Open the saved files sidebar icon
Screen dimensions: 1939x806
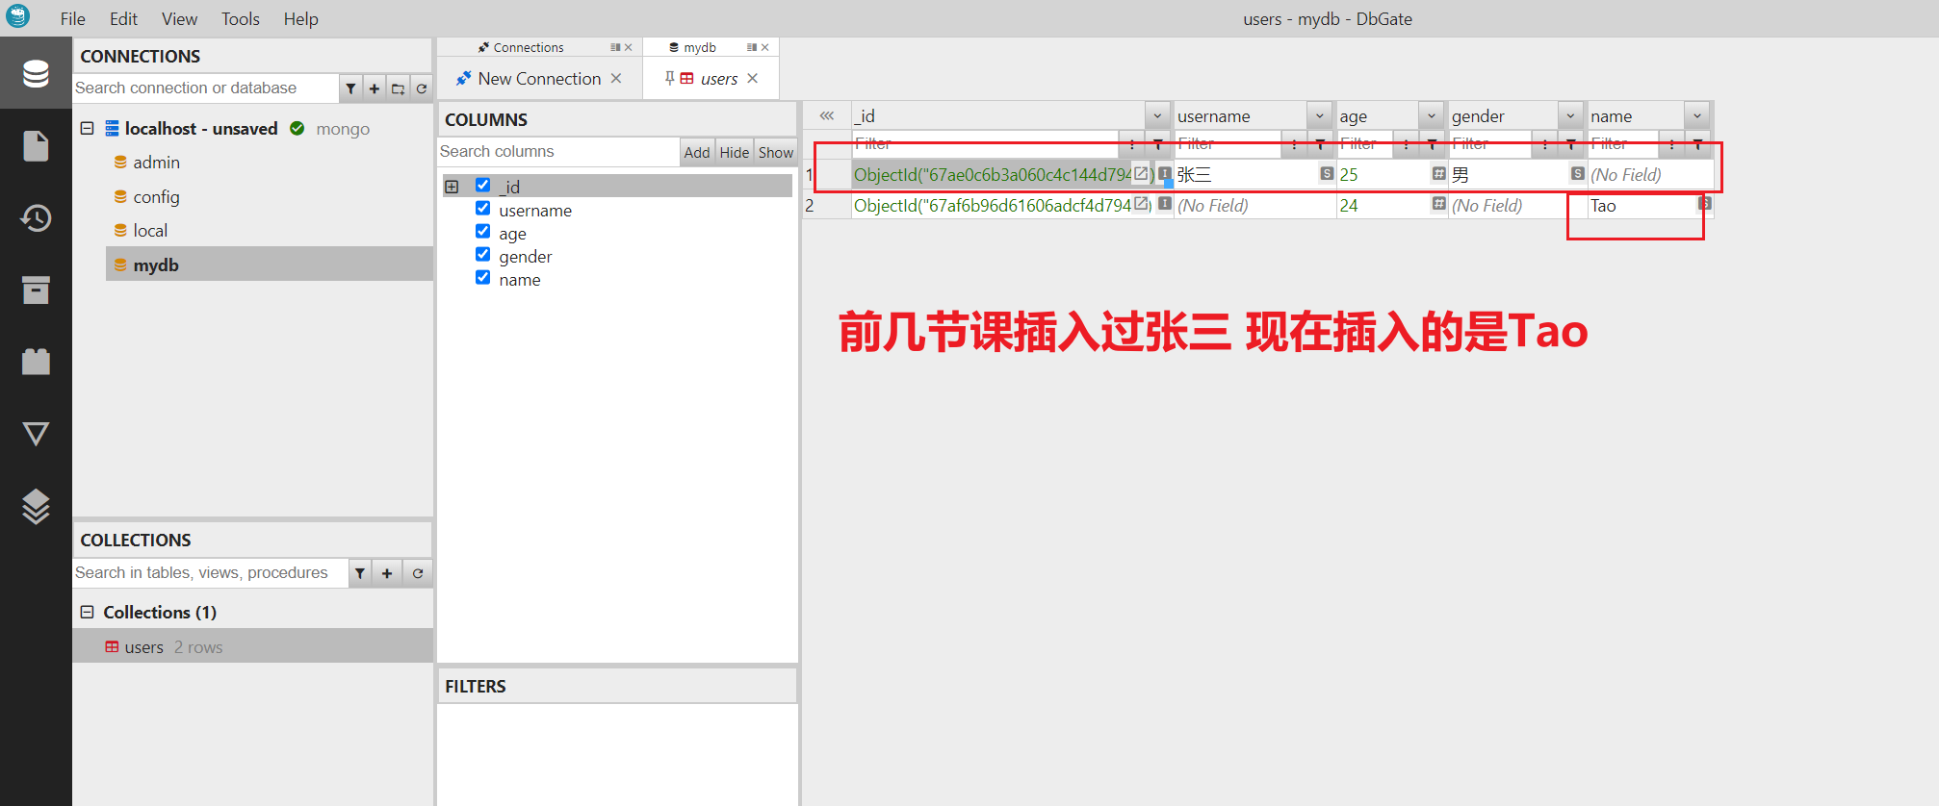36,146
